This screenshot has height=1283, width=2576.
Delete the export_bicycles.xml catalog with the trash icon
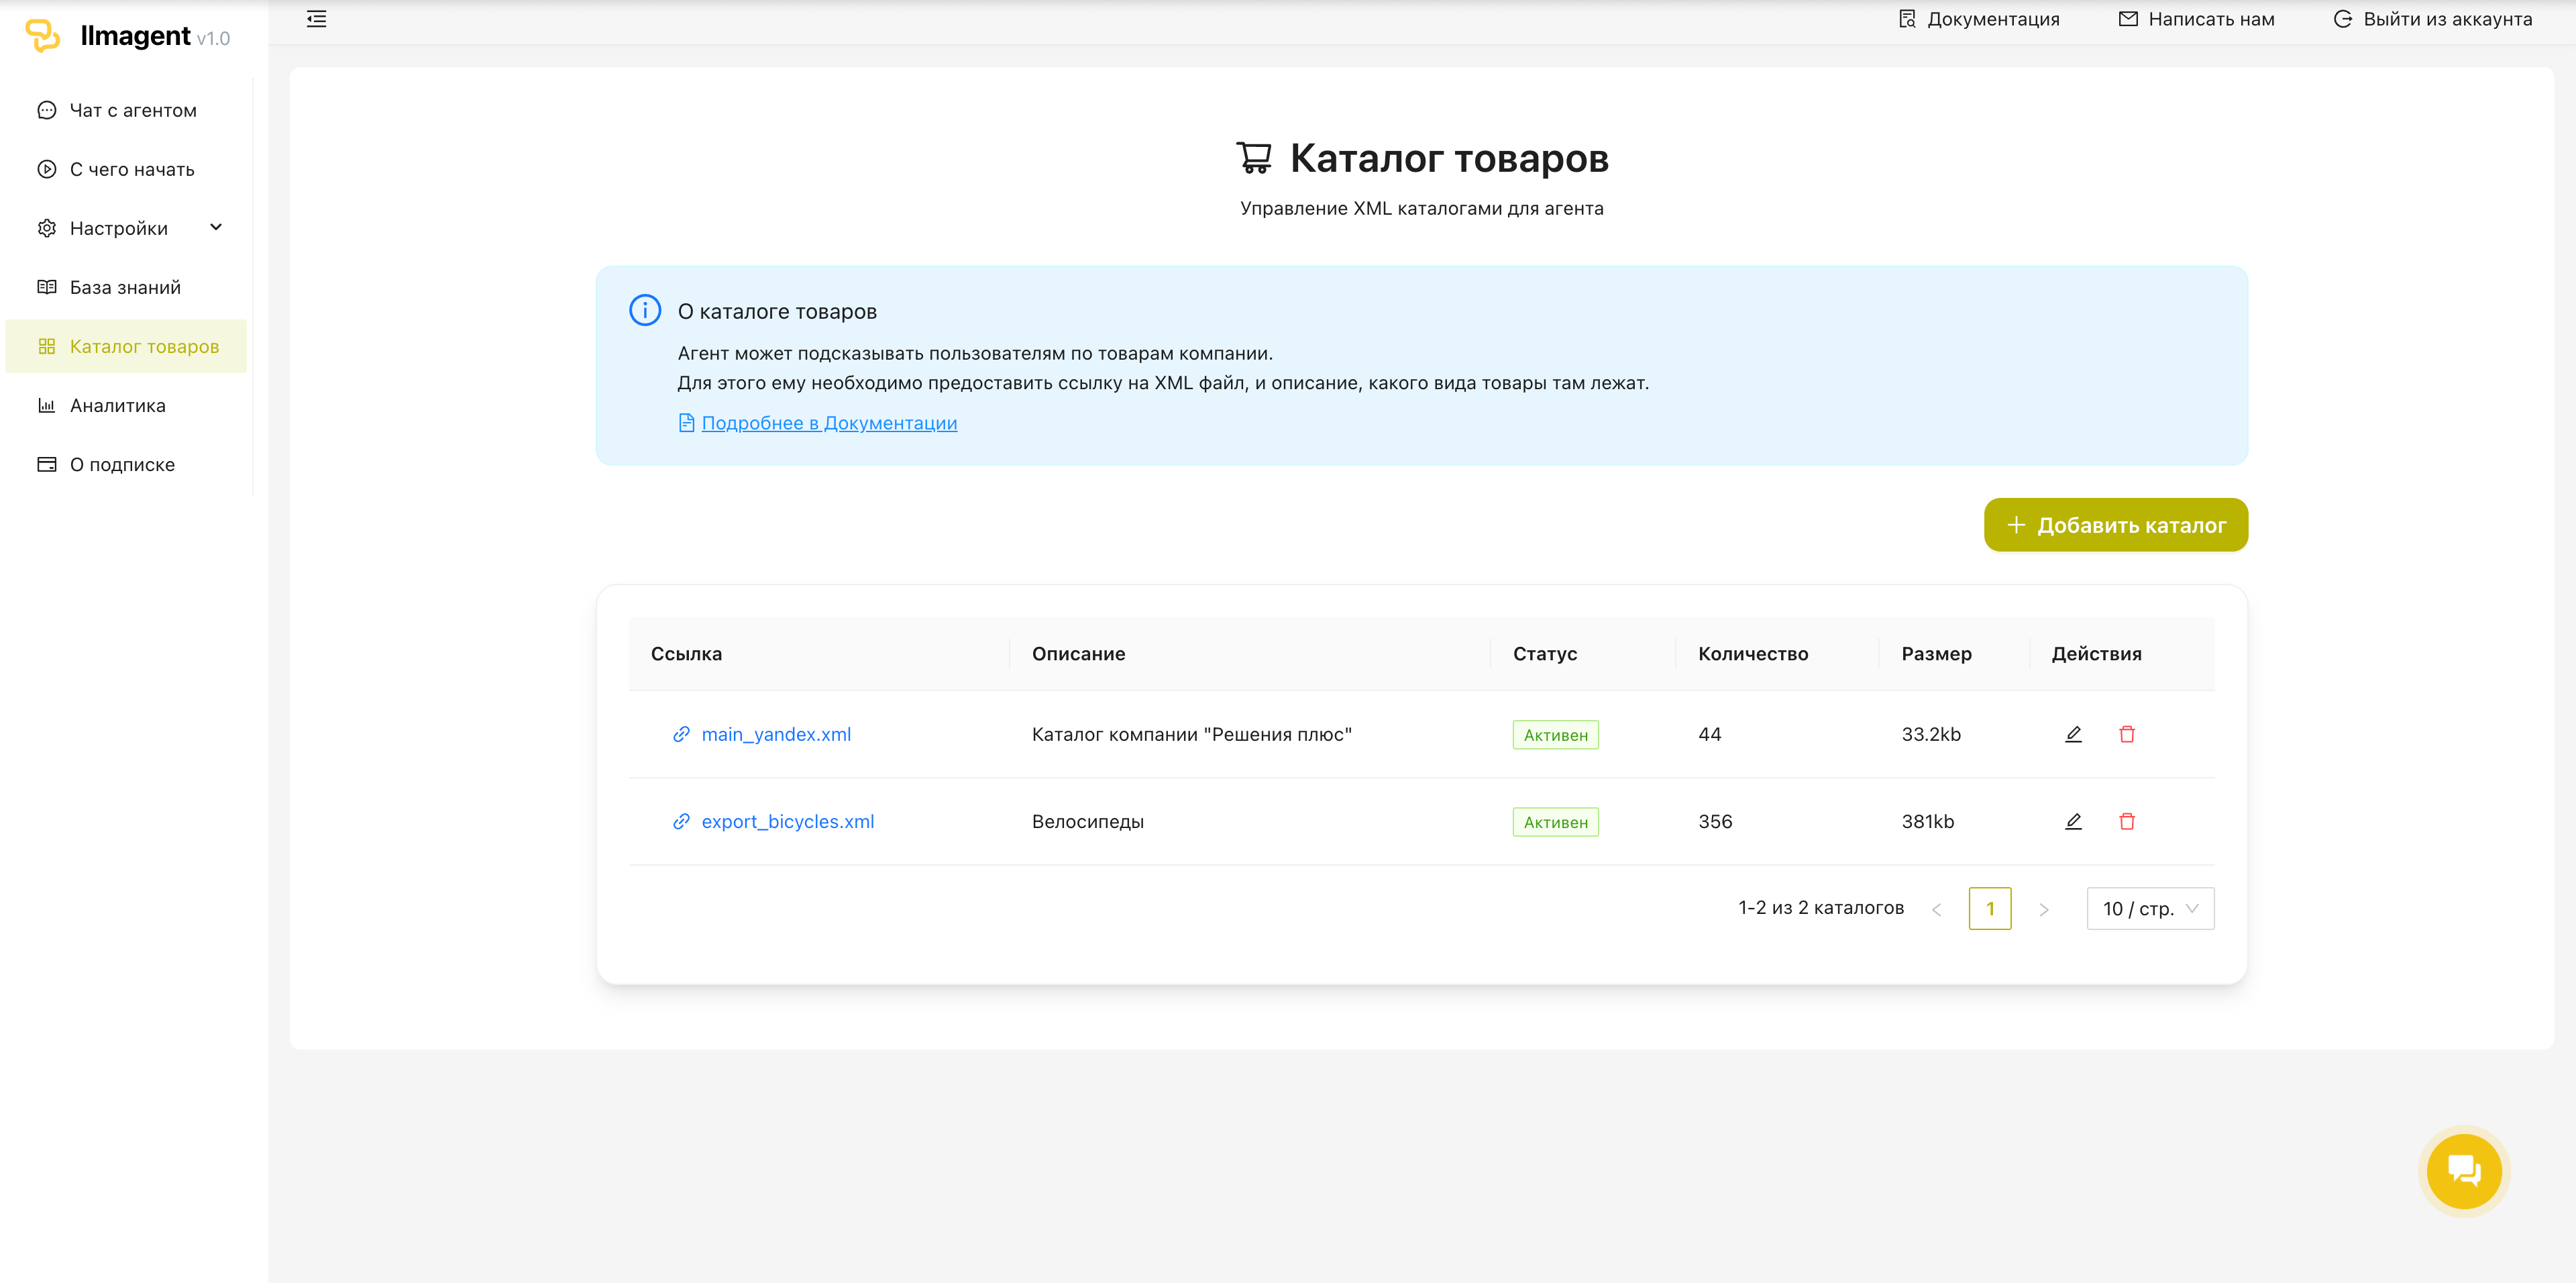(x=2126, y=821)
